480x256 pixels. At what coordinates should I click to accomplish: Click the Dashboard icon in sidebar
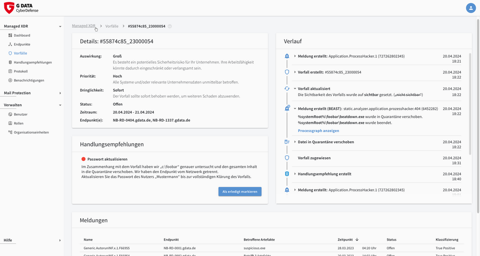click(x=10, y=35)
